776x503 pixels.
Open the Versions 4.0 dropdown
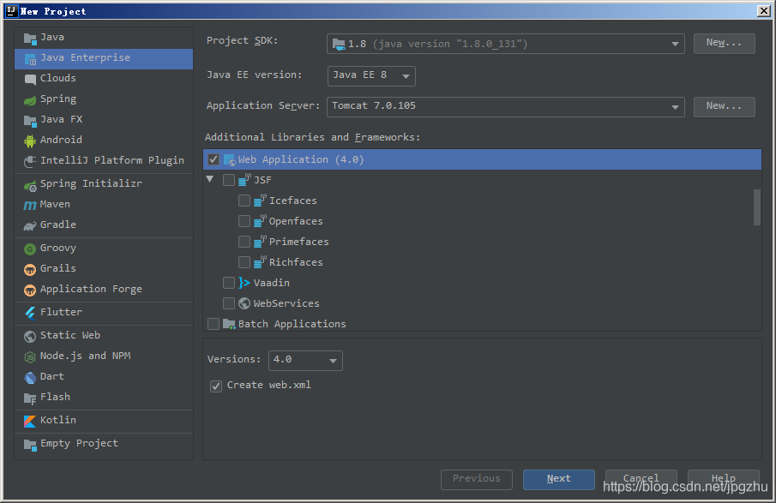tap(305, 360)
